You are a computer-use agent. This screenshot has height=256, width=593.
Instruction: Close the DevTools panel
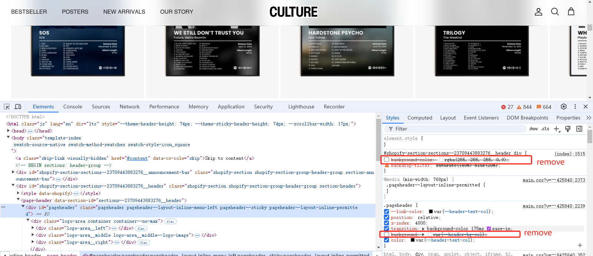click(x=586, y=107)
